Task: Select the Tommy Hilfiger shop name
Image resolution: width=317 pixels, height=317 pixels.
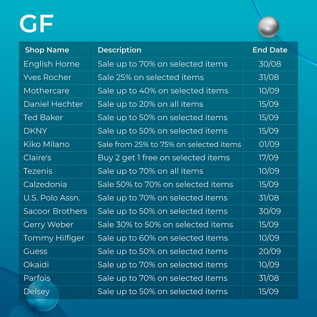Action: coord(54,238)
